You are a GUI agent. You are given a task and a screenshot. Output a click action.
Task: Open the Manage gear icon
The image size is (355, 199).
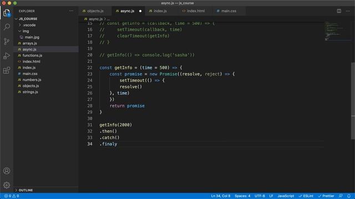click(x=7, y=185)
